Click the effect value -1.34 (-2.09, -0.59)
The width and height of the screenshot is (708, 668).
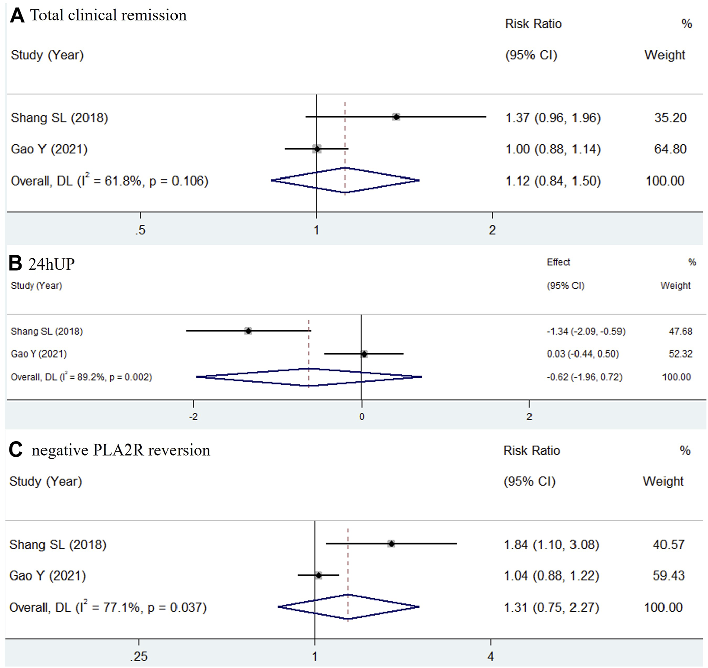[586, 331]
